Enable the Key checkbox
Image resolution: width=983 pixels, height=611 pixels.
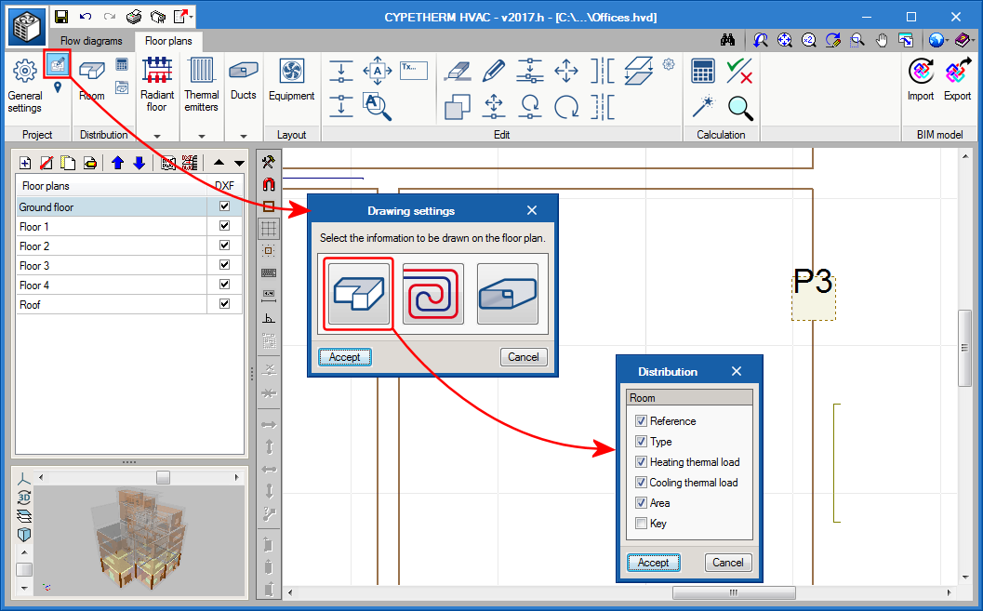click(641, 524)
